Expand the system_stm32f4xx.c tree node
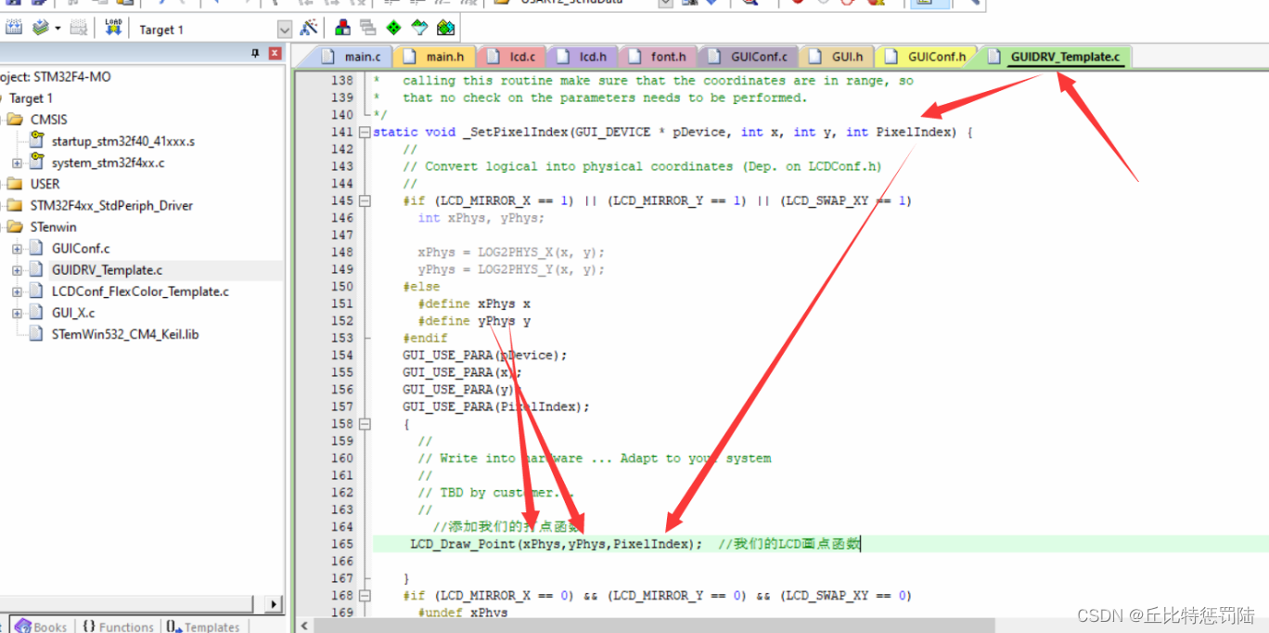 tap(17, 162)
